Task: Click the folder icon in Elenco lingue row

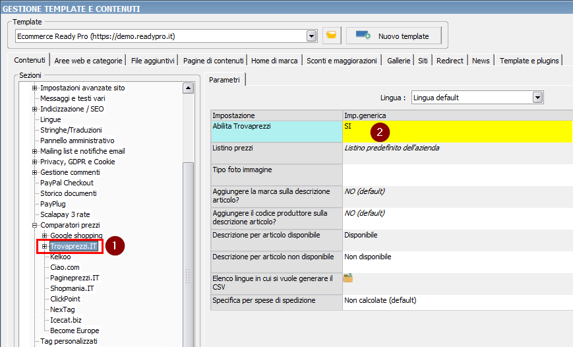Action: click(348, 278)
